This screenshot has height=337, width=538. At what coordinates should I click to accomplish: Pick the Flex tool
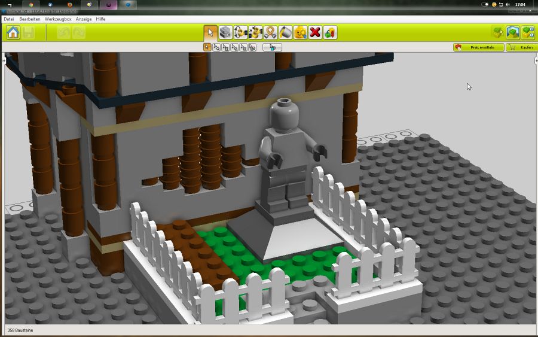[270, 32]
